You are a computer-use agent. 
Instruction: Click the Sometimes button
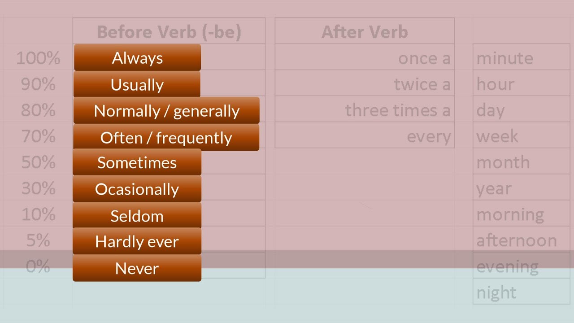click(137, 162)
